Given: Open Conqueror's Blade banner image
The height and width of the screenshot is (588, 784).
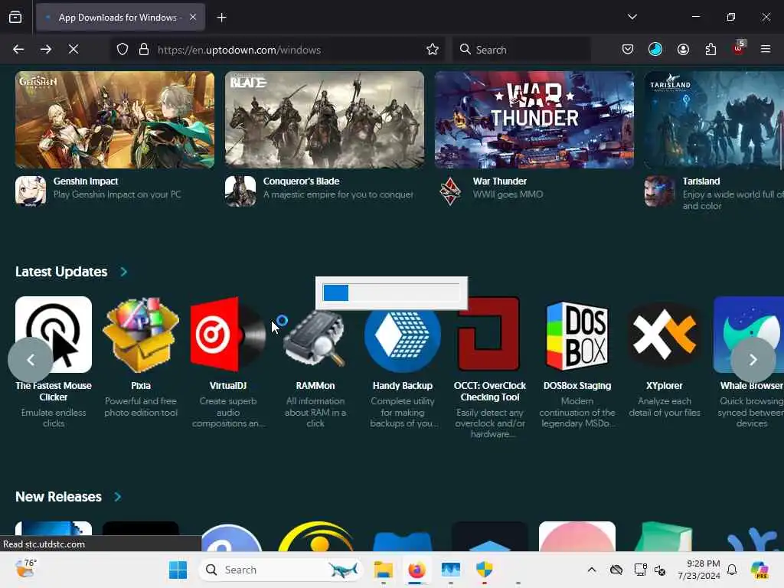Looking at the screenshot, I should pyautogui.click(x=325, y=119).
